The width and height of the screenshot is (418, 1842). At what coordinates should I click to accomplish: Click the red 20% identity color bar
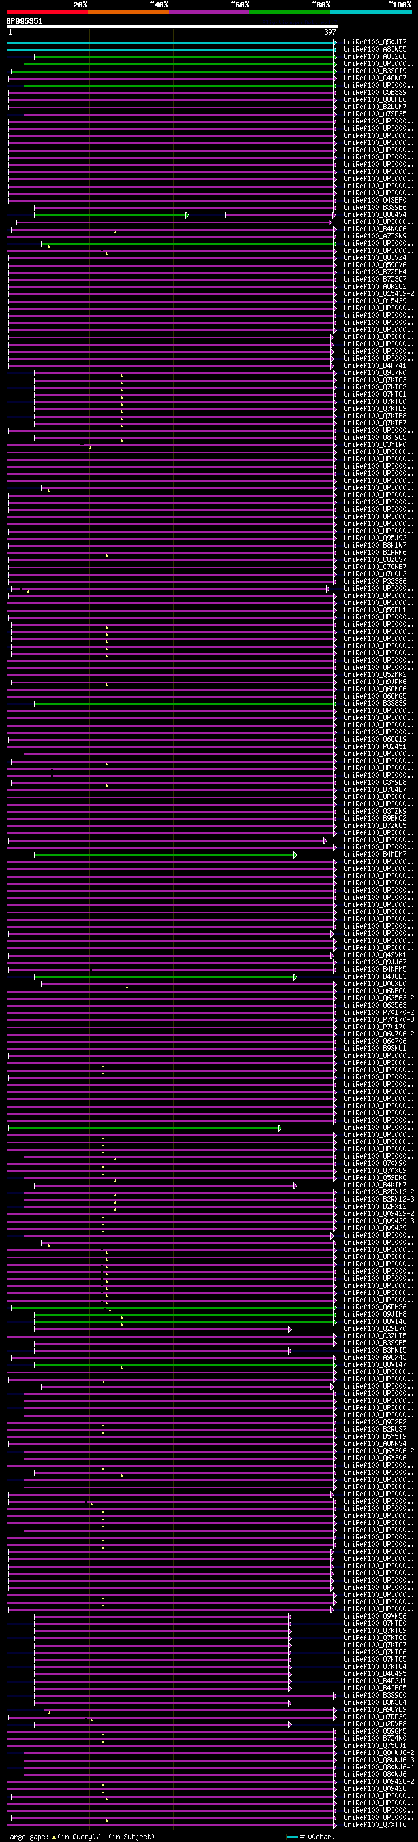[47, 12]
